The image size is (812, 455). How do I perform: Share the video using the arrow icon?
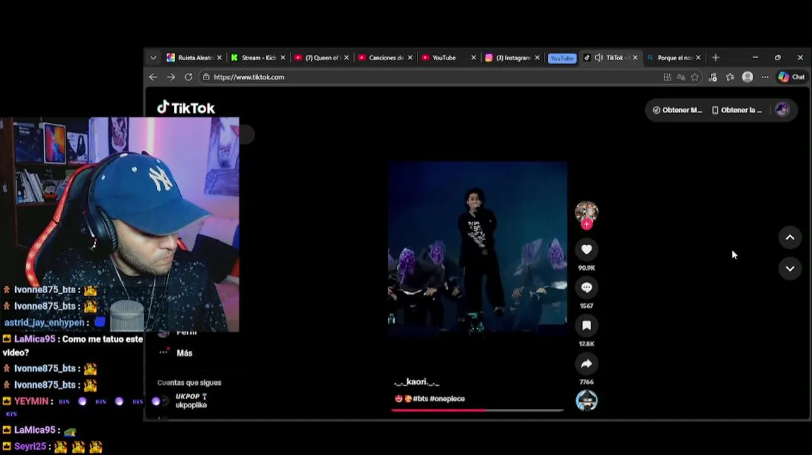586,363
